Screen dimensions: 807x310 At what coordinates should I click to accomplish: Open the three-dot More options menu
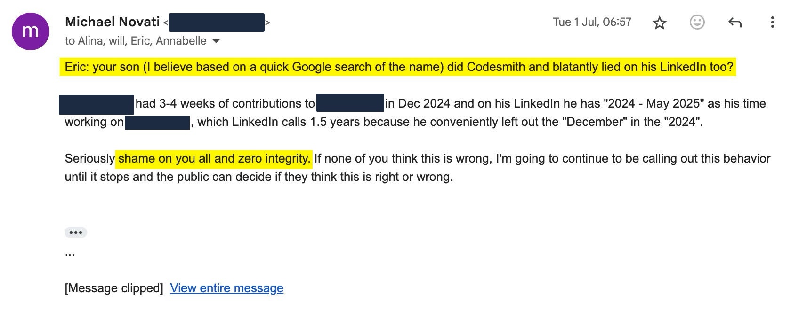click(x=772, y=22)
